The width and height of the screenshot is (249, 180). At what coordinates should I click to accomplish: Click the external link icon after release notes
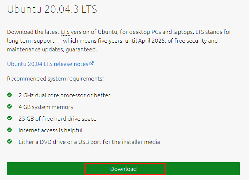(x=91, y=63)
